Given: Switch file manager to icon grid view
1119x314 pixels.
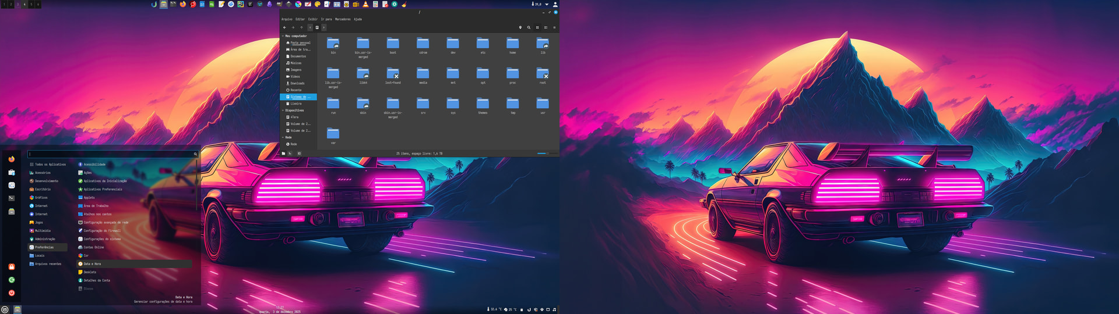Looking at the screenshot, I should [x=537, y=27].
